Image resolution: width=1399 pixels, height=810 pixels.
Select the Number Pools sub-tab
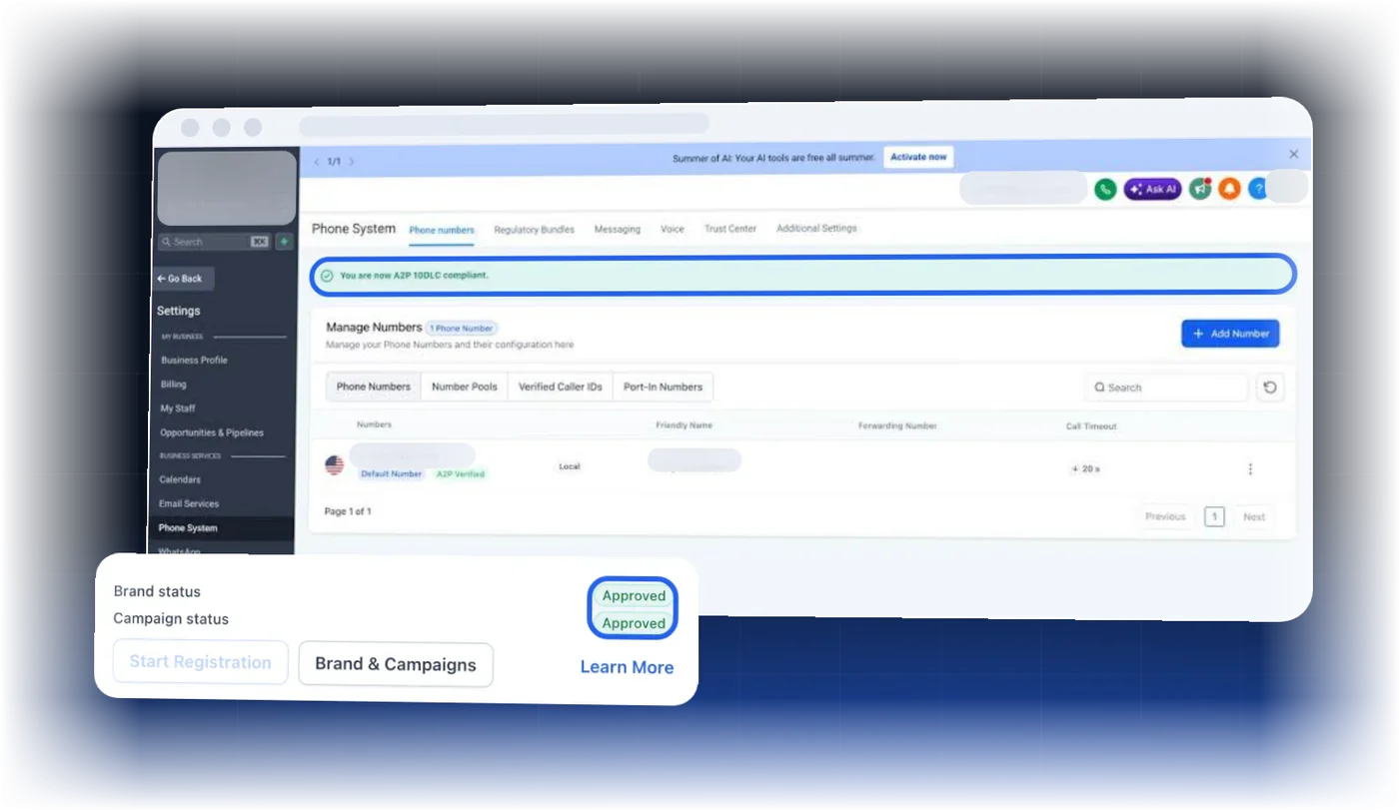coord(465,387)
